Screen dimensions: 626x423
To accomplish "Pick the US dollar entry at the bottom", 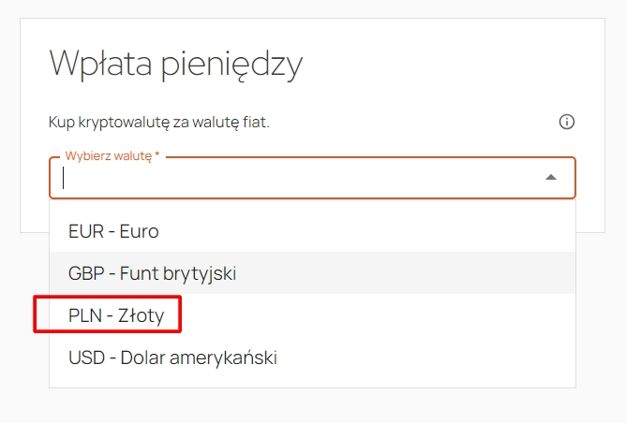I will (312, 357).
